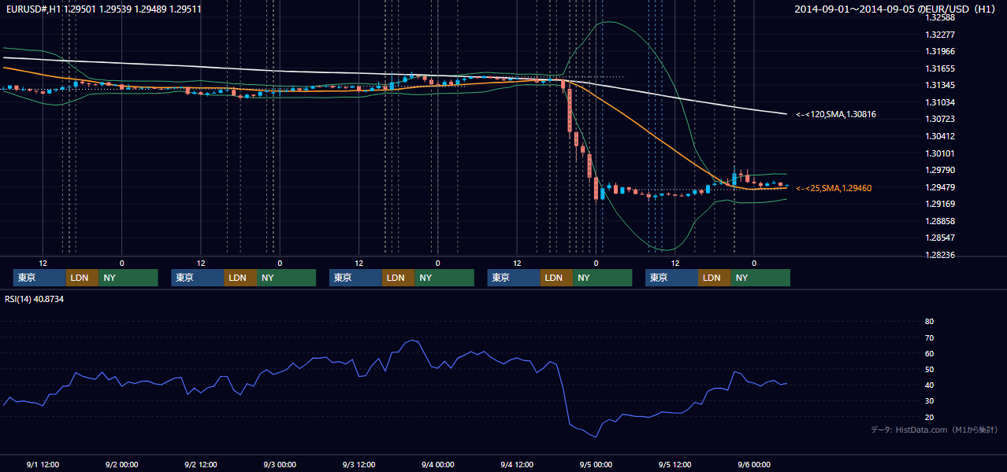Click the 9/5 12:00 date axis label
Viewport: 1007px width, 472px height.
pos(675,465)
